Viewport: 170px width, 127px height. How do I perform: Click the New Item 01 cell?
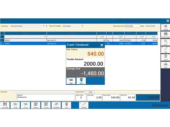(72, 40)
